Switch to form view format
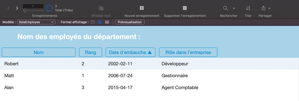299x101 pixels. point(93,22)
